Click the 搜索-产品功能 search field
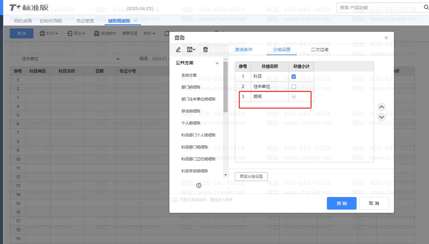 (x=379, y=7)
